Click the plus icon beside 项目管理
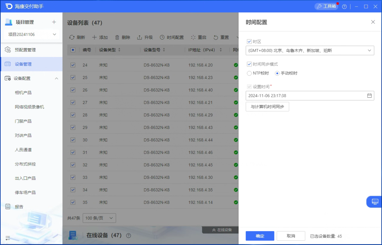Viewport: 382px width, 245px height. [54, 22]
